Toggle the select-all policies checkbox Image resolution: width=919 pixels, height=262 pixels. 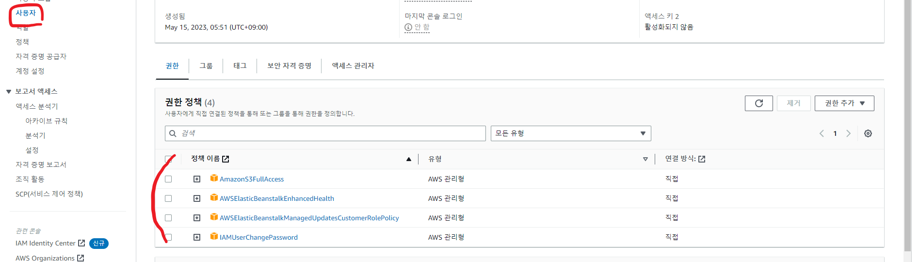168,159
